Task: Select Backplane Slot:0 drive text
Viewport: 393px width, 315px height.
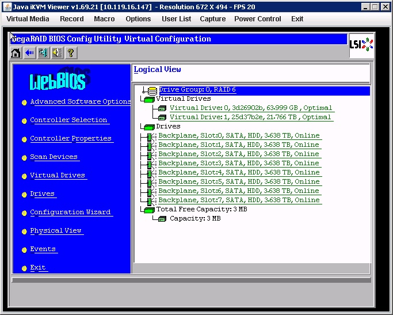Action: (239, 136)
